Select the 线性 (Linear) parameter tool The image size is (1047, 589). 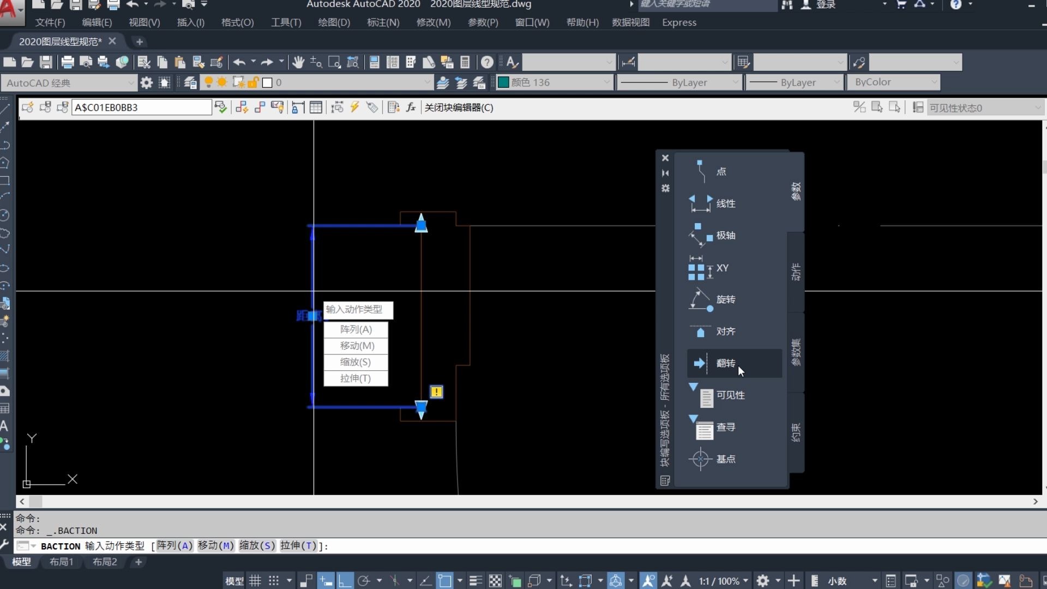click(734, 203)
